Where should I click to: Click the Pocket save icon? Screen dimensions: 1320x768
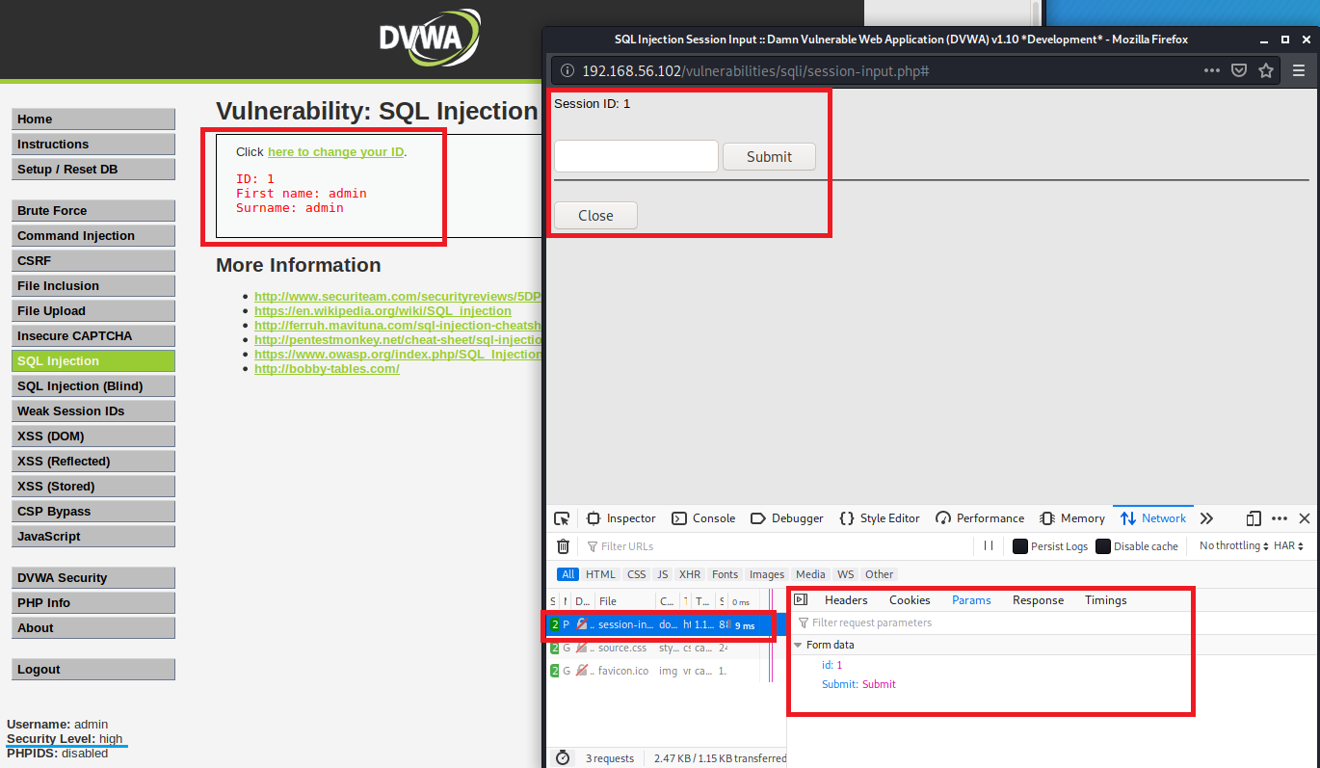[x=1239, y=70]
